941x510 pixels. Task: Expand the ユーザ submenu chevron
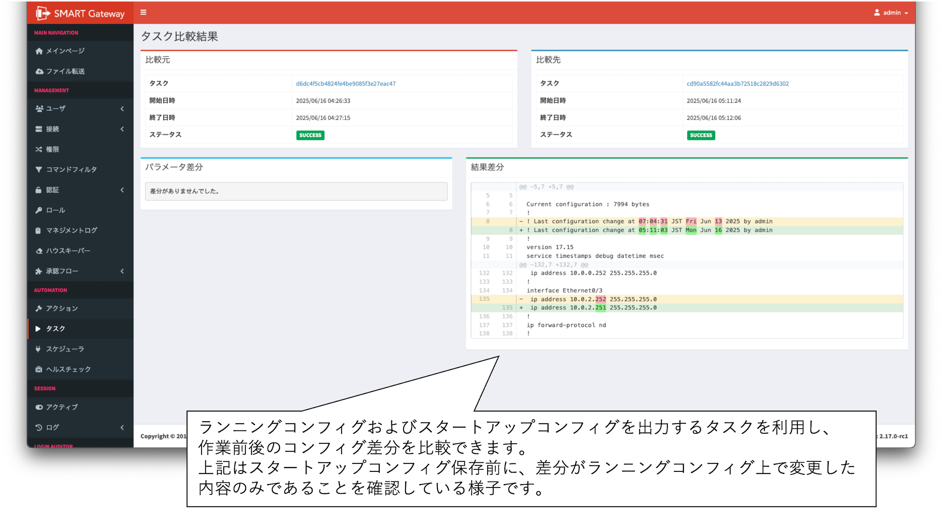(x=122, y=109)
